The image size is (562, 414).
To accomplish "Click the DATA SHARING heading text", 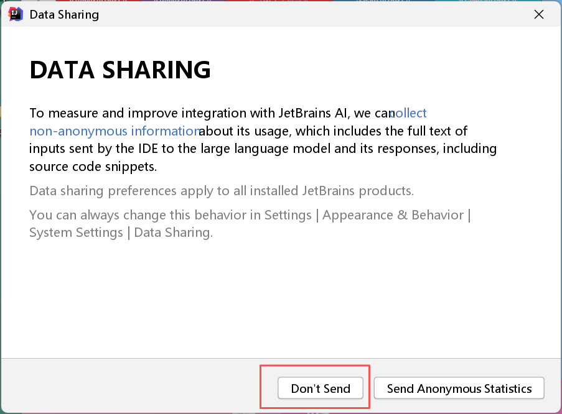I will [x=120, y=70].
